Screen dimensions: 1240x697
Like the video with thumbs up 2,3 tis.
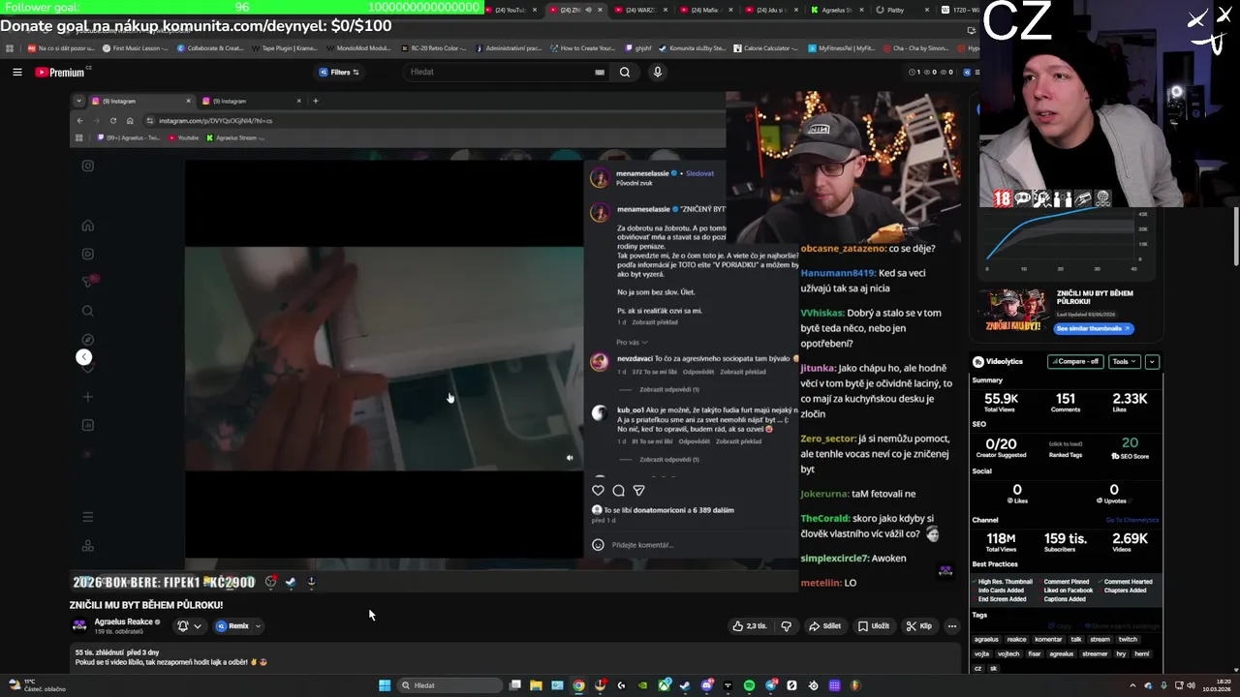point(750,626)
